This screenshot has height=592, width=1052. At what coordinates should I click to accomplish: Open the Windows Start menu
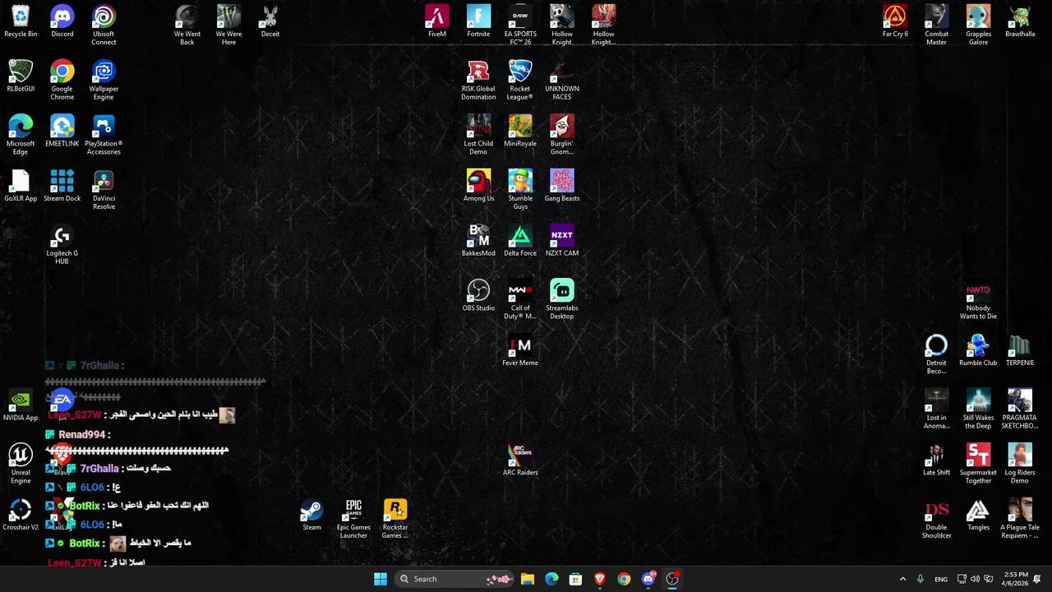[x=380, y=579]
